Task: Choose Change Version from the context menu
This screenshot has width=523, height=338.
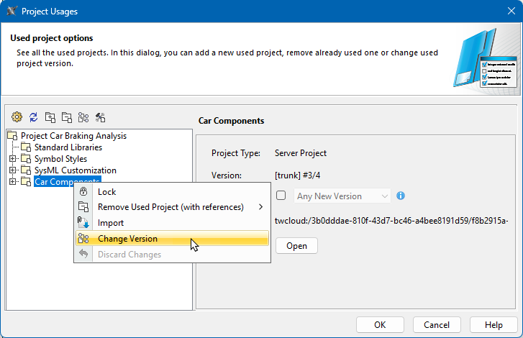Action: (x=127, y=239)
